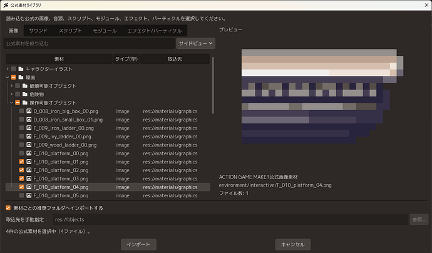This screenshot has width=432, height=253.
Task: Click the image icon of F_010_platform_05.png
Action: tap(29, 195)
